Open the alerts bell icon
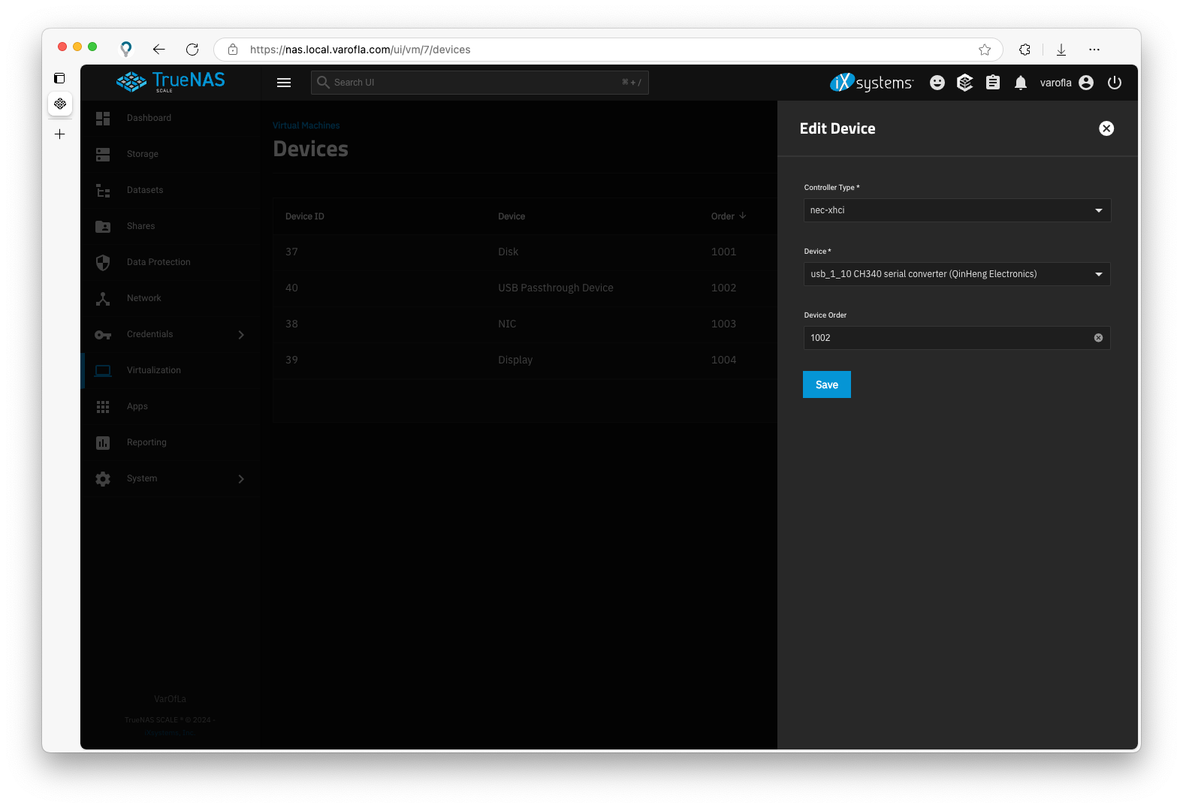 click(1021, 83)
